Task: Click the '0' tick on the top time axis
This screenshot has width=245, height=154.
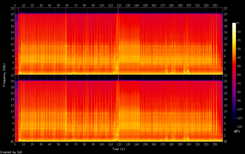Action: (15, 5)
